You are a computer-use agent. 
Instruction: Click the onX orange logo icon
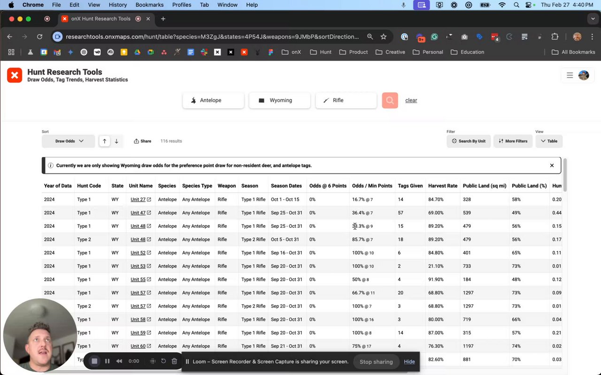[15, 75]
